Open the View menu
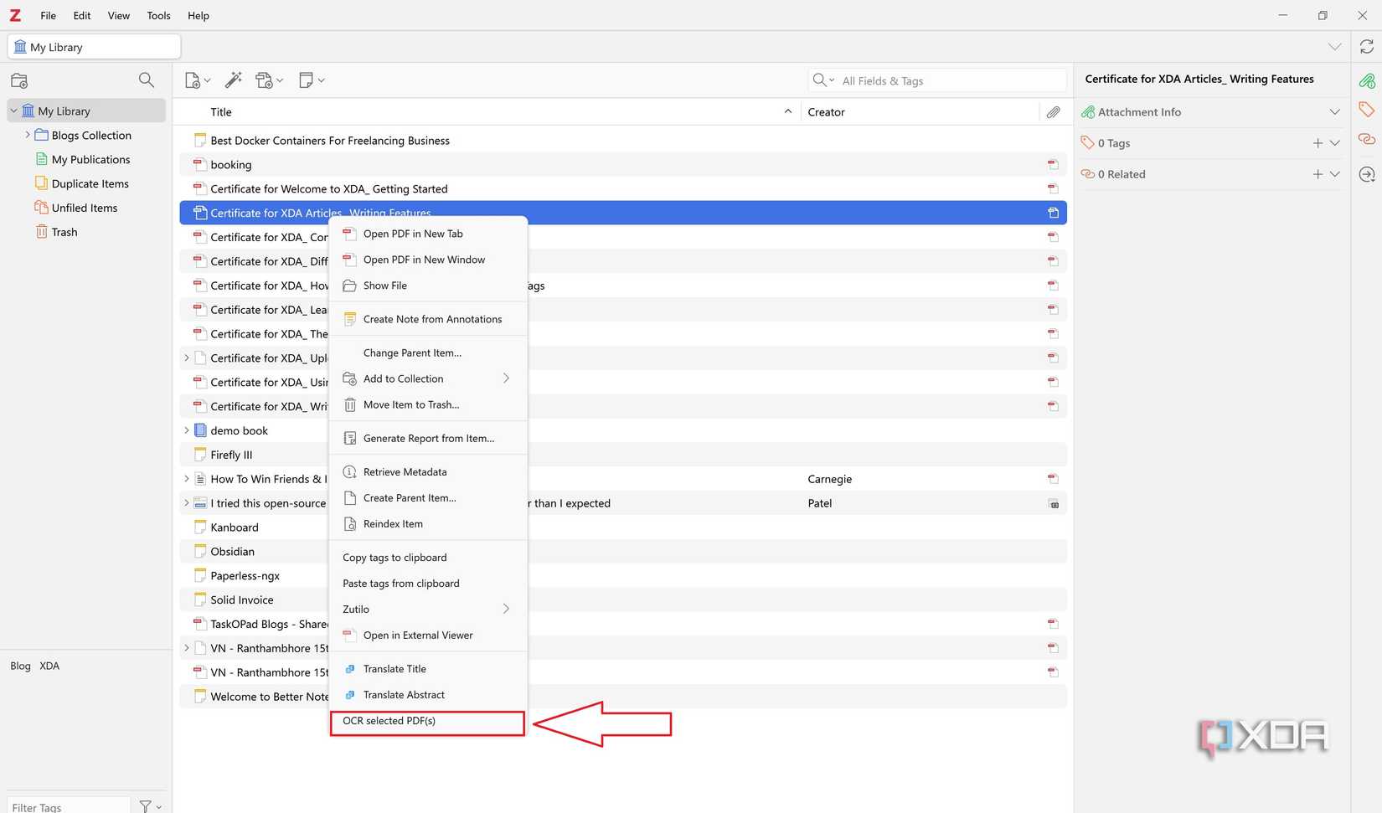Image resolution: width=1382 pixels, height=813 pixels. pos(119,15)
